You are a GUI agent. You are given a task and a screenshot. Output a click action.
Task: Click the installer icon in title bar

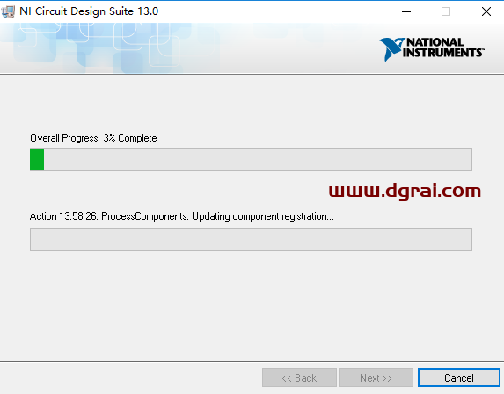click(8, 12)
